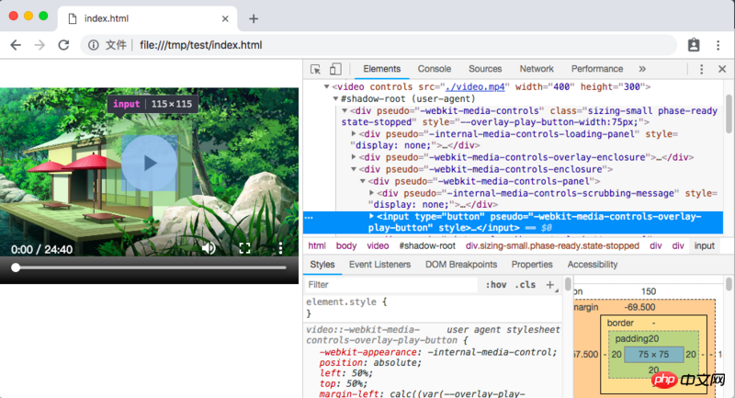
Task: Switch to the Network tab
Action: coord(537,69)
